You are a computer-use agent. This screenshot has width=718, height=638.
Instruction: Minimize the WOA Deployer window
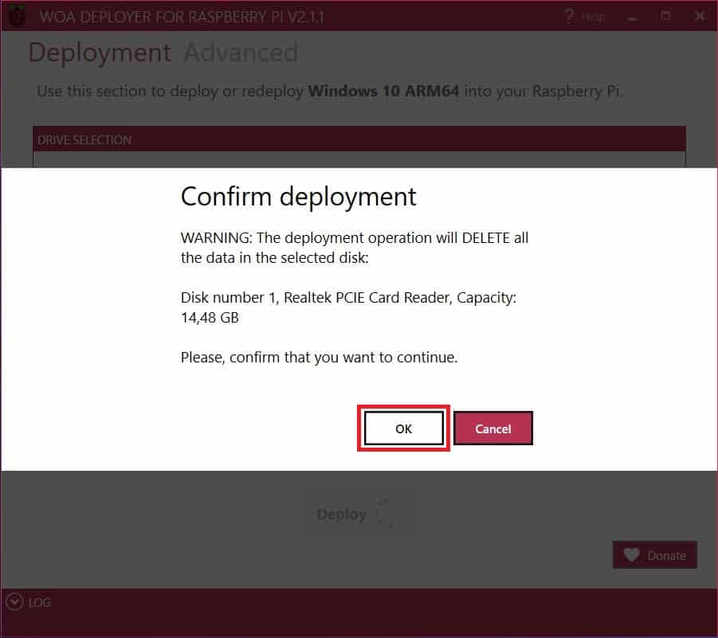pyautogui.click(x=633, y=18)
